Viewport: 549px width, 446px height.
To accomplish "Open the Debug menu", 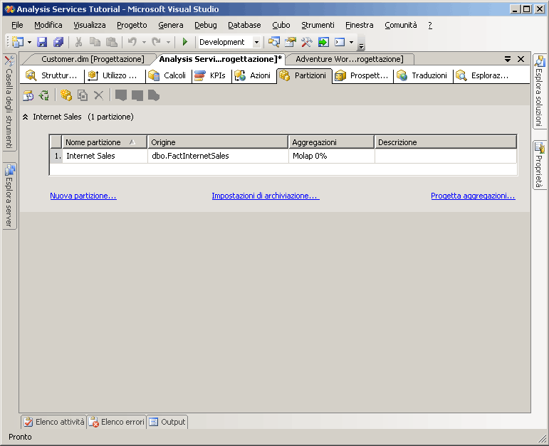I will click(206, 25).
